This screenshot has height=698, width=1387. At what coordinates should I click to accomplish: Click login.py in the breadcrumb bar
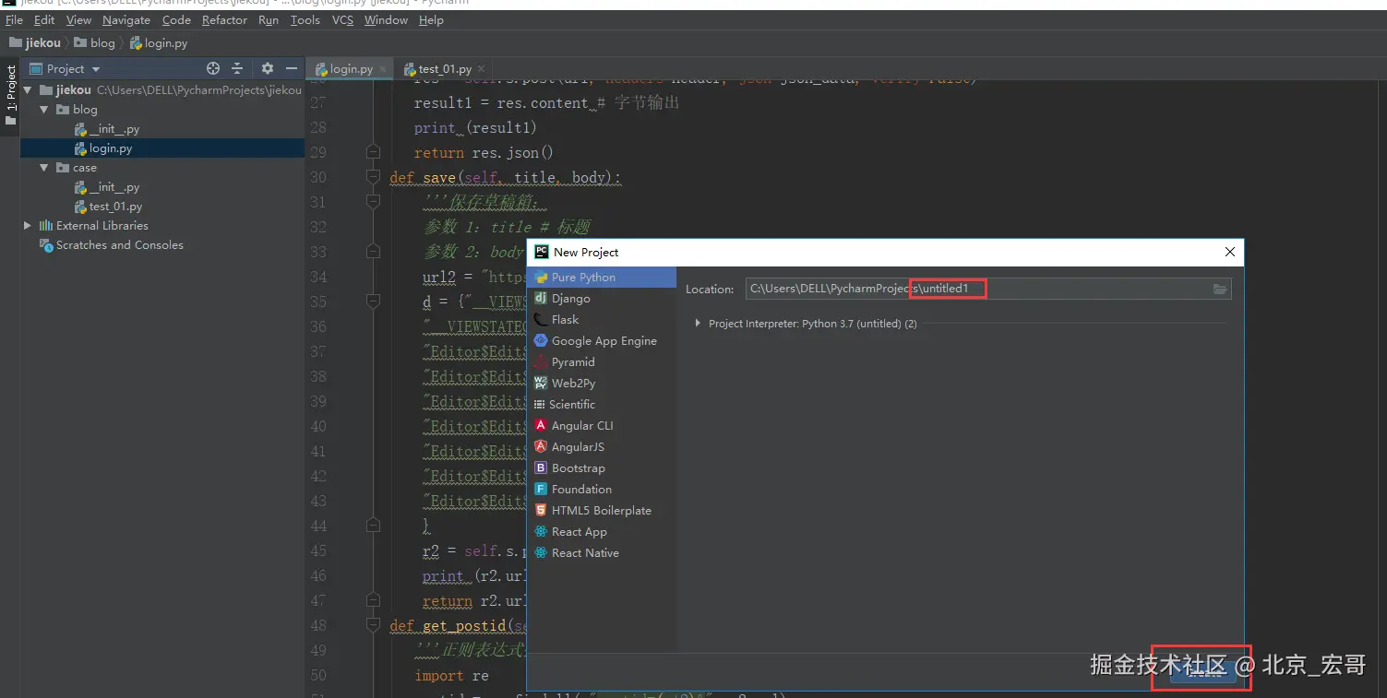(159, 43)
